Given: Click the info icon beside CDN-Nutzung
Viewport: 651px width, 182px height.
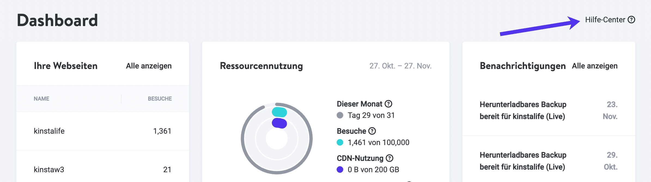Looking at the screenshot, I should 389,158.
